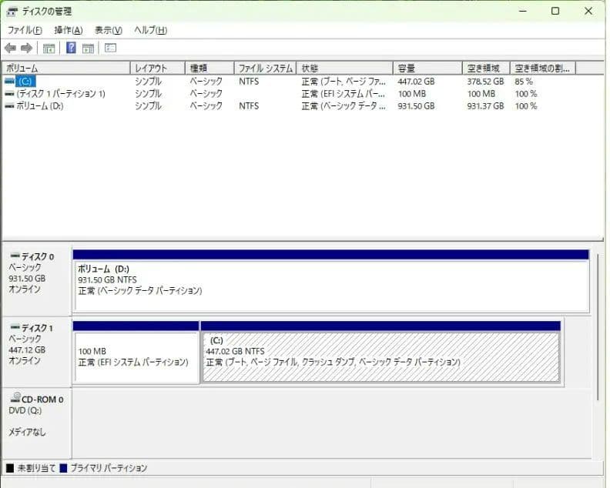The height and width of the screenshot is (488, 610).
Task: Sort by 空き領域 column header
Action: click(x=486, y=69)
